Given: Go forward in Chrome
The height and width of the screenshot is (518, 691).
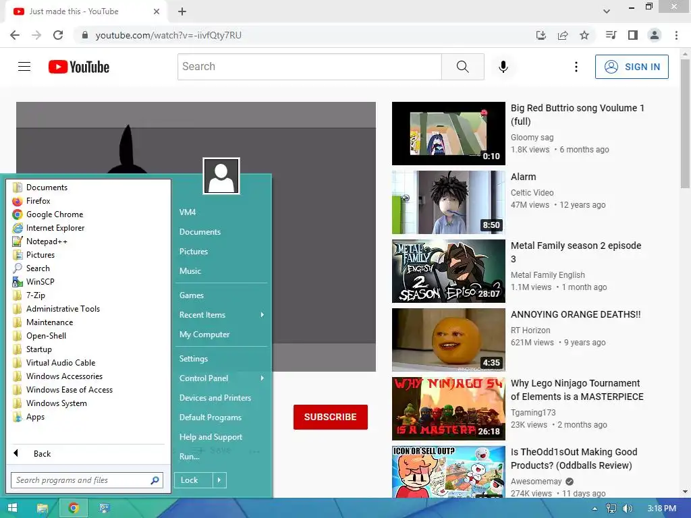Looking at the screenshot, I should (x=36, y=35).
